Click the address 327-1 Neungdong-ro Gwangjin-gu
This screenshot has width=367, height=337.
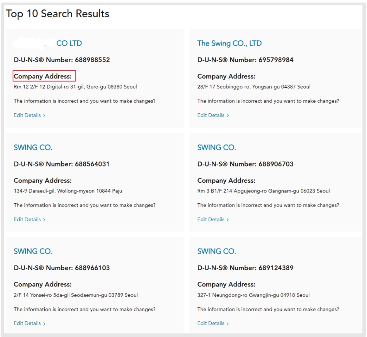pyautogui.click(x=254, y=295)
